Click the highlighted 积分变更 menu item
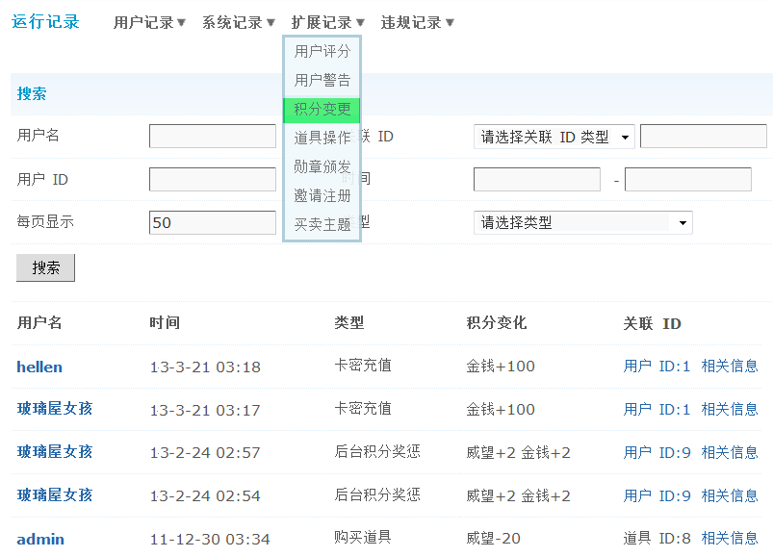Viewport: 773px width, 557px height. [x=321, y=110]
